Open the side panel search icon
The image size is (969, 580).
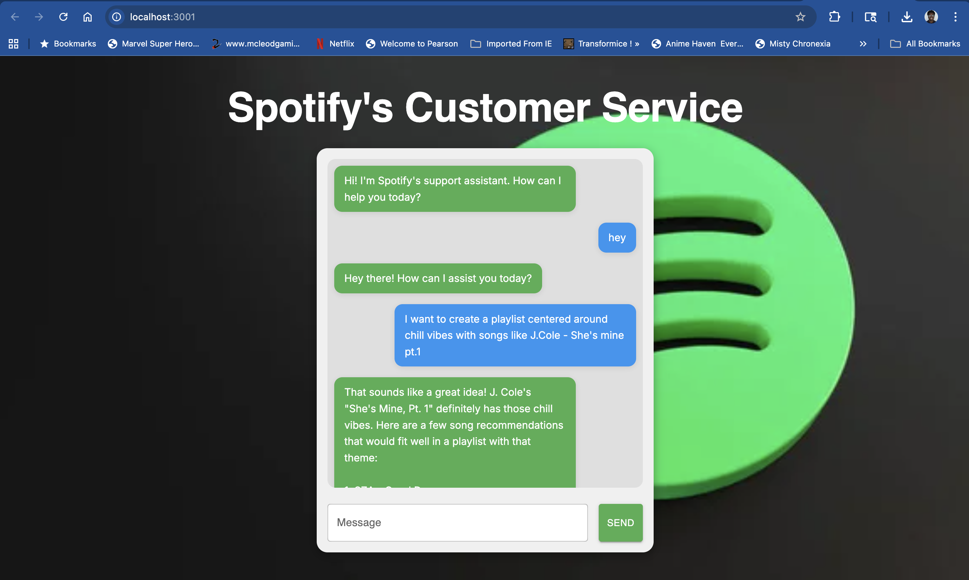click(870, 17)
